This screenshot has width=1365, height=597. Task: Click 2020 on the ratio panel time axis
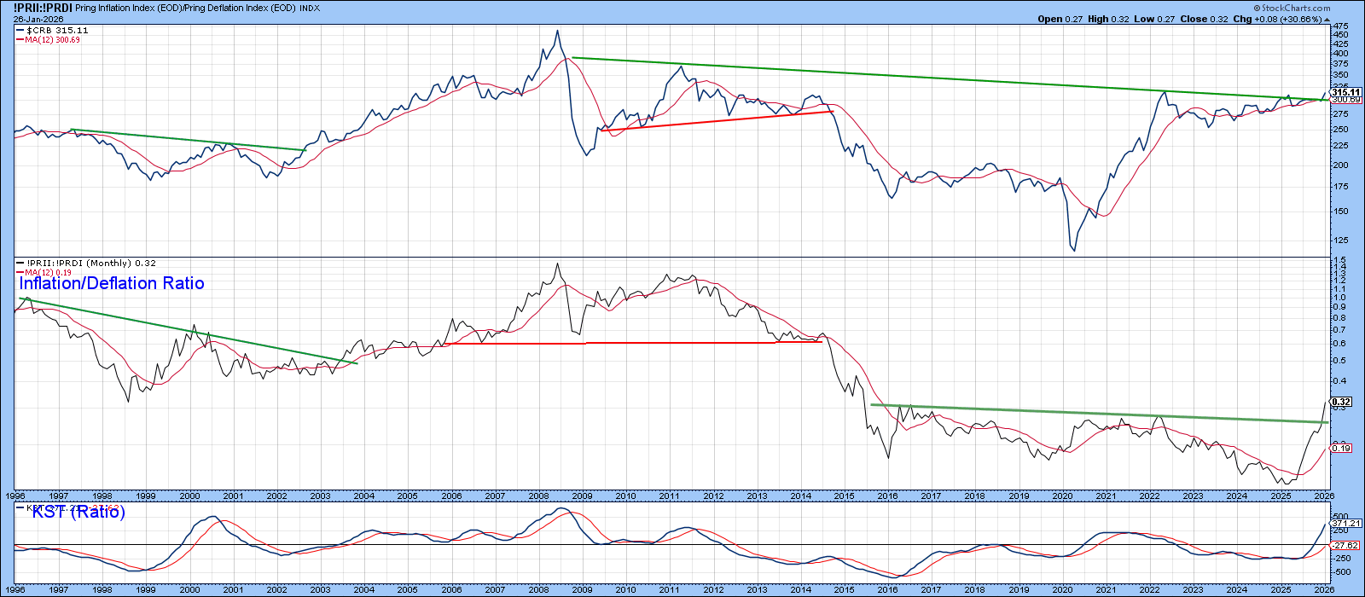[1062, 496]
